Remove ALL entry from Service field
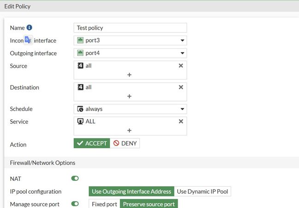299x208 pixels. click(181, 121)
